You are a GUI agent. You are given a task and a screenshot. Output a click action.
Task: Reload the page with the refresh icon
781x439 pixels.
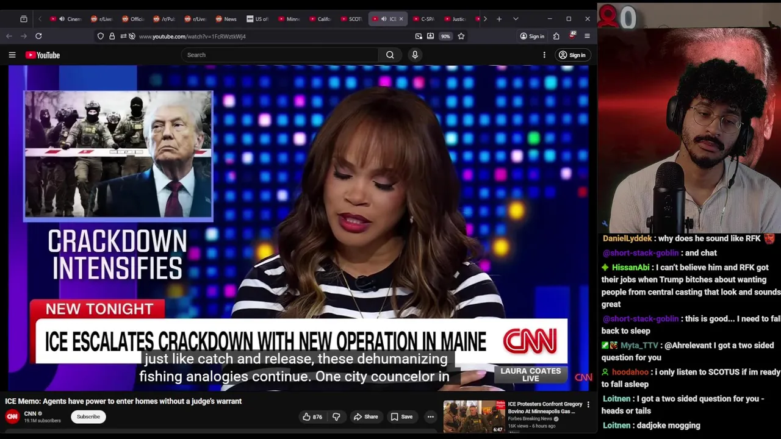pyautogui.click(x=38, y=36)
